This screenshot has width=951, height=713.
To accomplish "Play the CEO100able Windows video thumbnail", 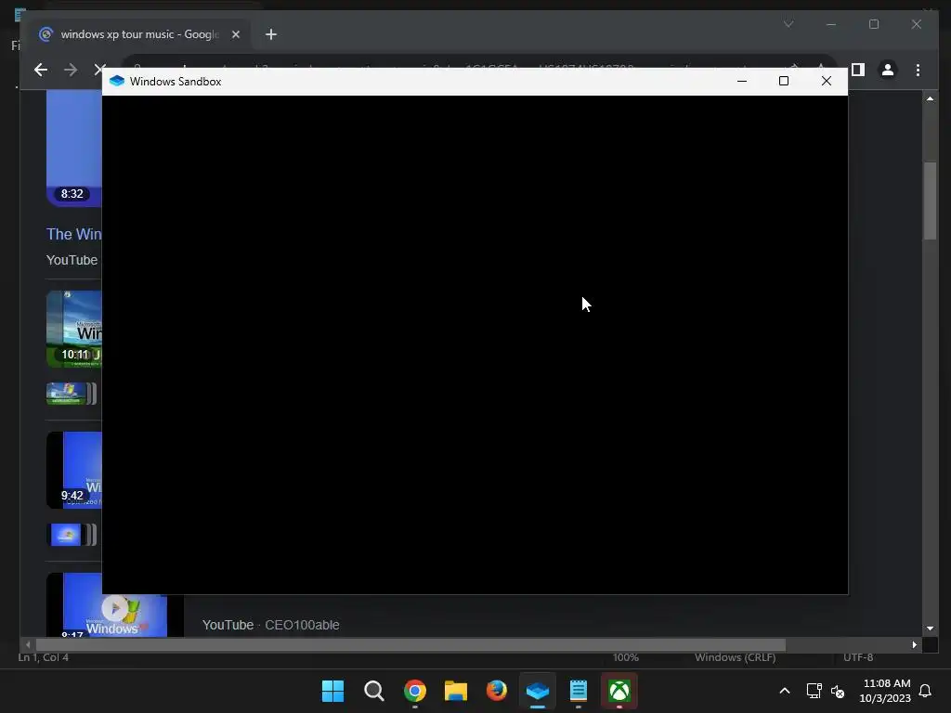I will click(x=114, y=608).
